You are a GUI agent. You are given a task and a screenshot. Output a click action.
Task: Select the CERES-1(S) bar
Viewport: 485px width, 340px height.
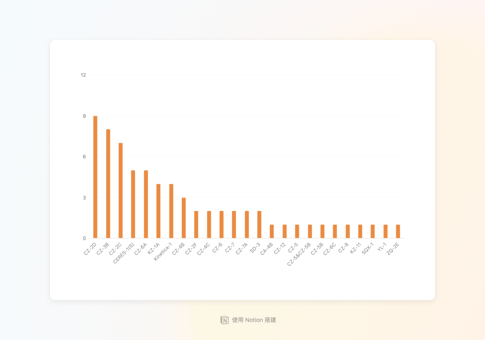pos(133,205)
